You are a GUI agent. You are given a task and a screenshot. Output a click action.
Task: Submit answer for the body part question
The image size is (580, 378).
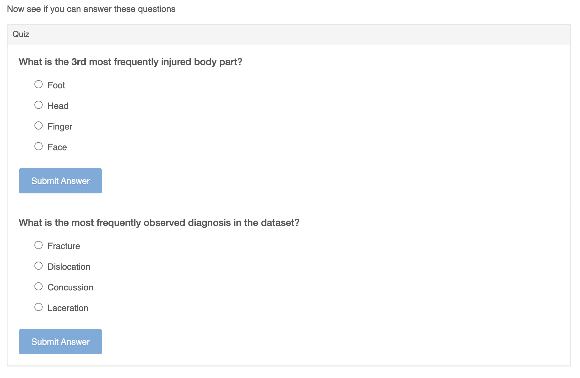coord(60,181)
